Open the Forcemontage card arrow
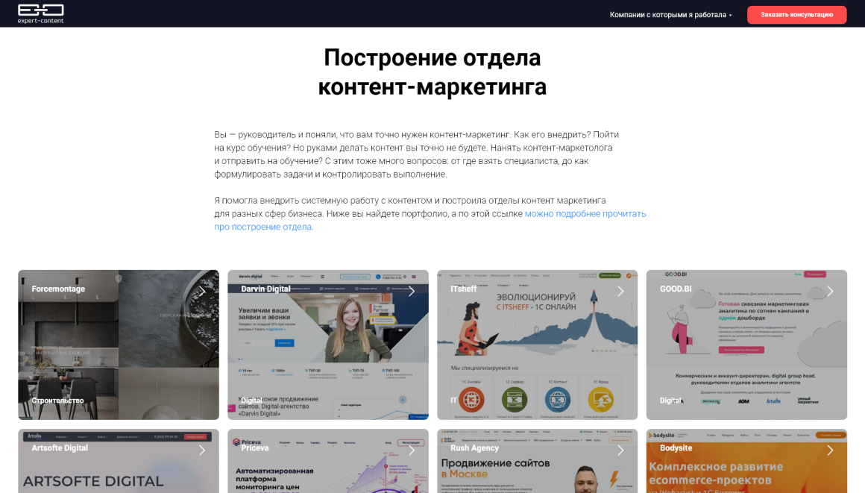 (202, 291)
